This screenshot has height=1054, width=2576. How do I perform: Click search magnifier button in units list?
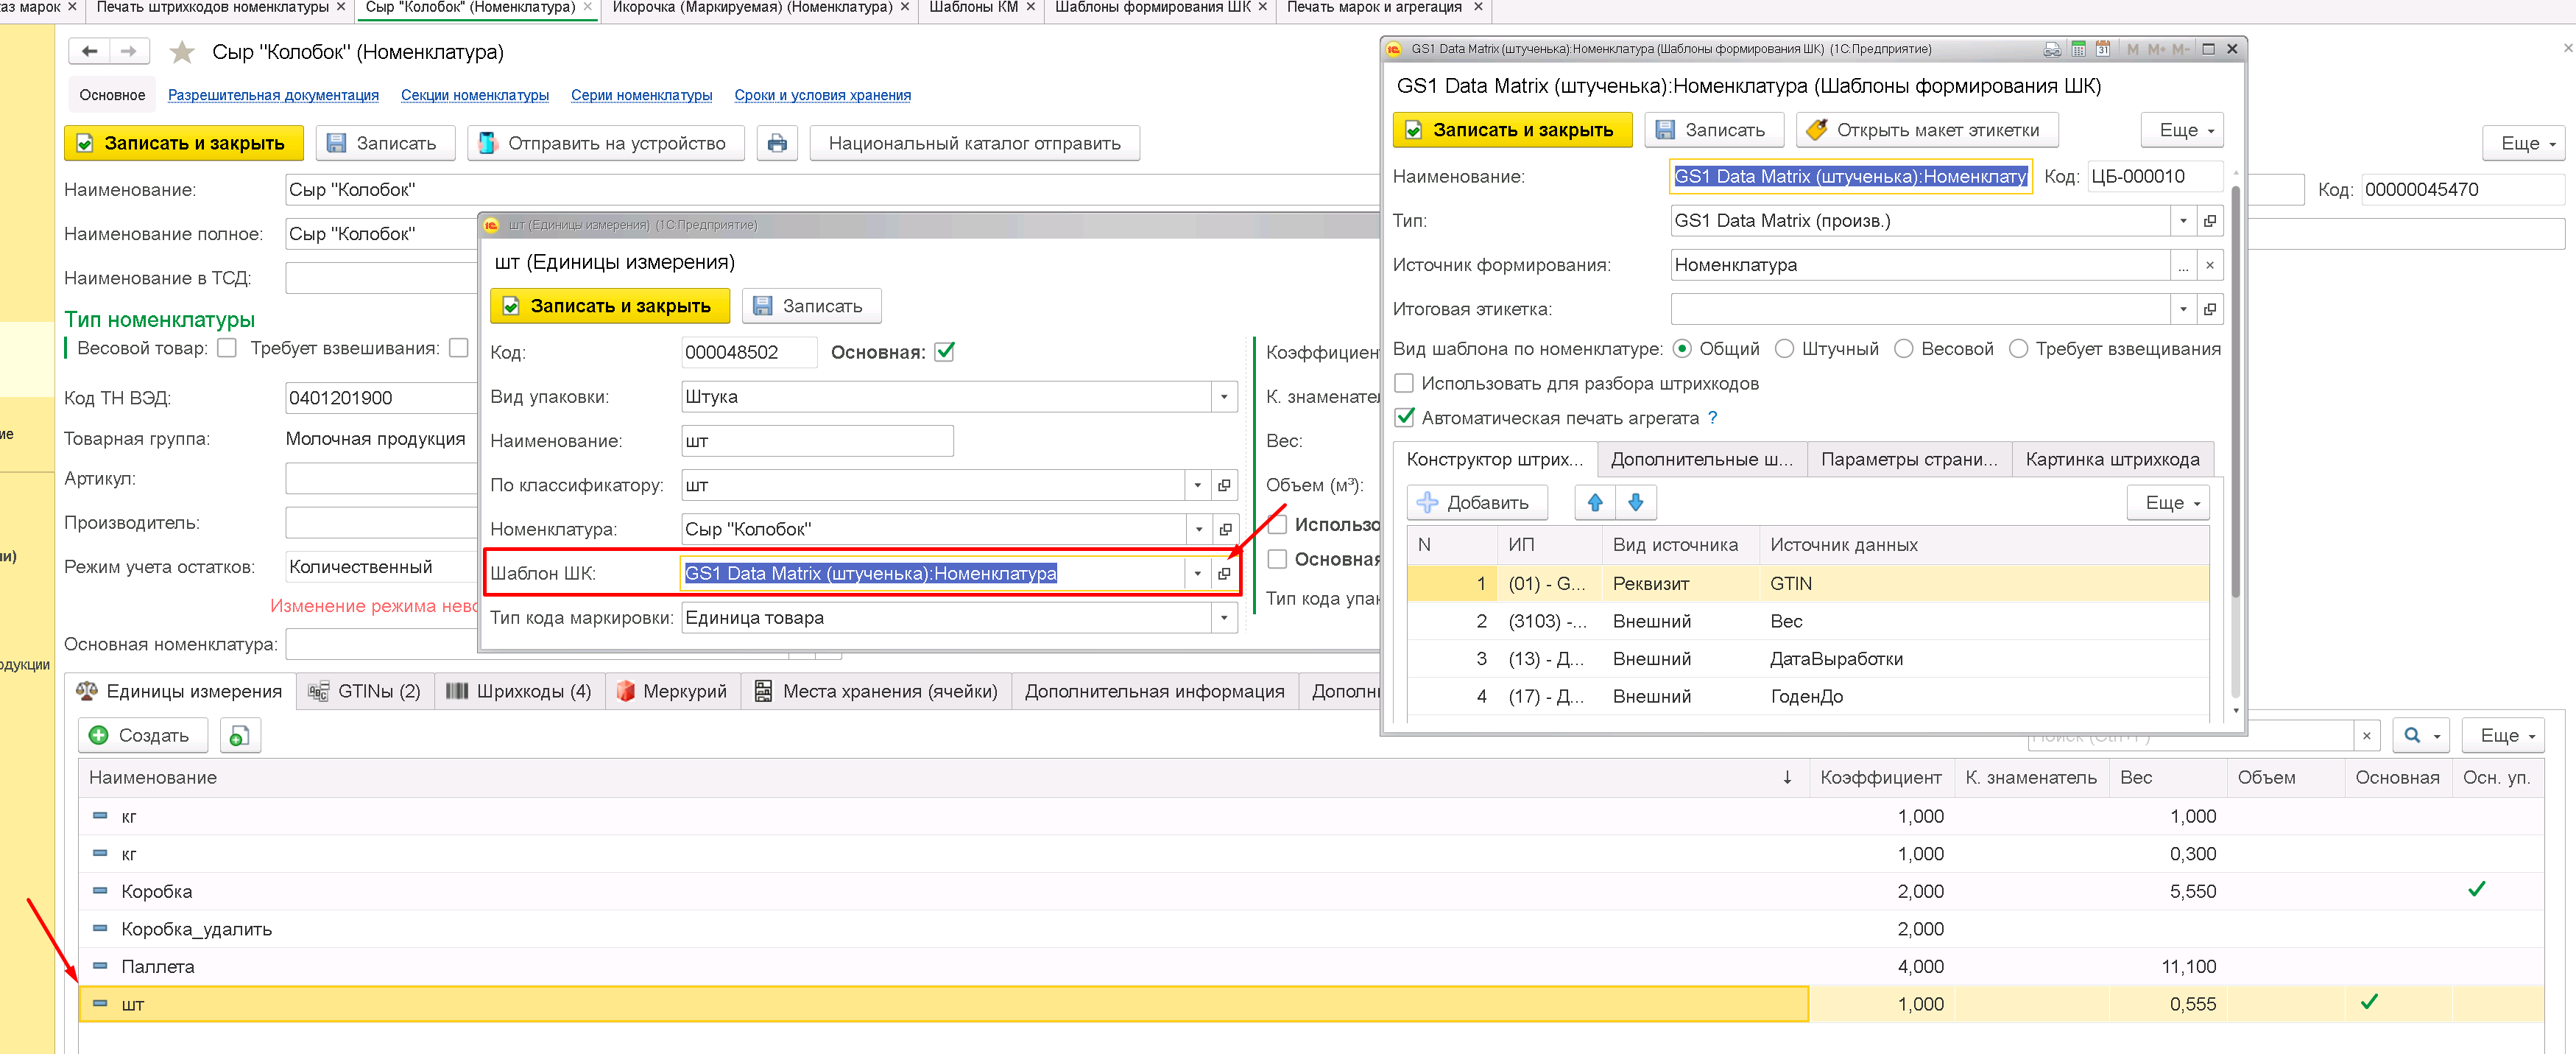(x=2412, y=736)
